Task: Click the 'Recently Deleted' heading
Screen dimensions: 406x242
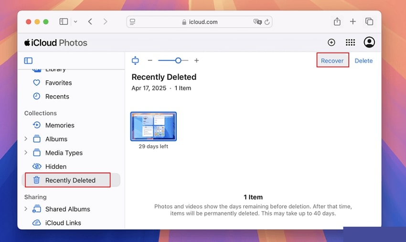Action: click(x=164, y=77)
